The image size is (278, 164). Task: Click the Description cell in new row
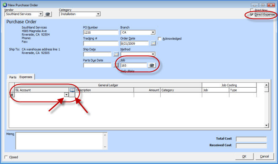[105, 95]
